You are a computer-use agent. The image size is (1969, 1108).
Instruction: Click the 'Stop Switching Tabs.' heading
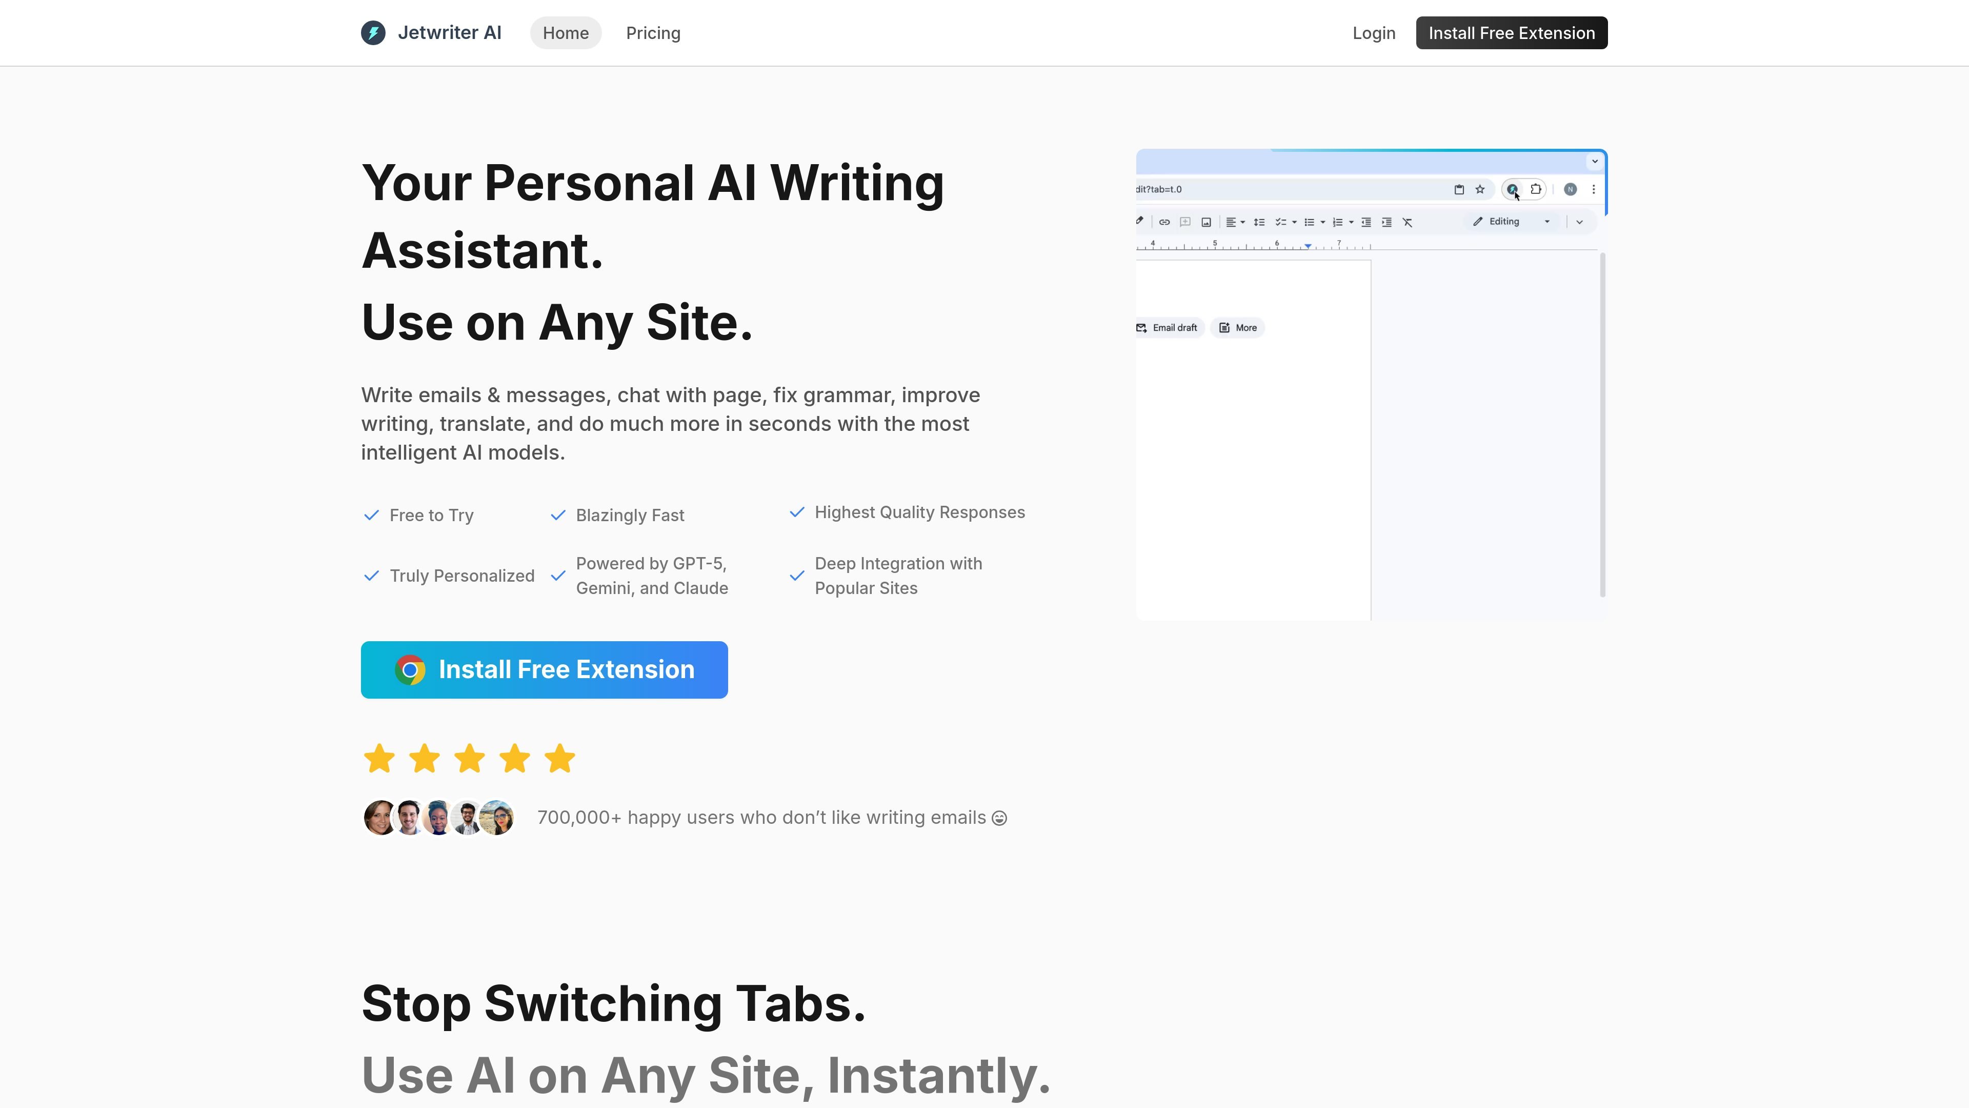(614, 1003)
